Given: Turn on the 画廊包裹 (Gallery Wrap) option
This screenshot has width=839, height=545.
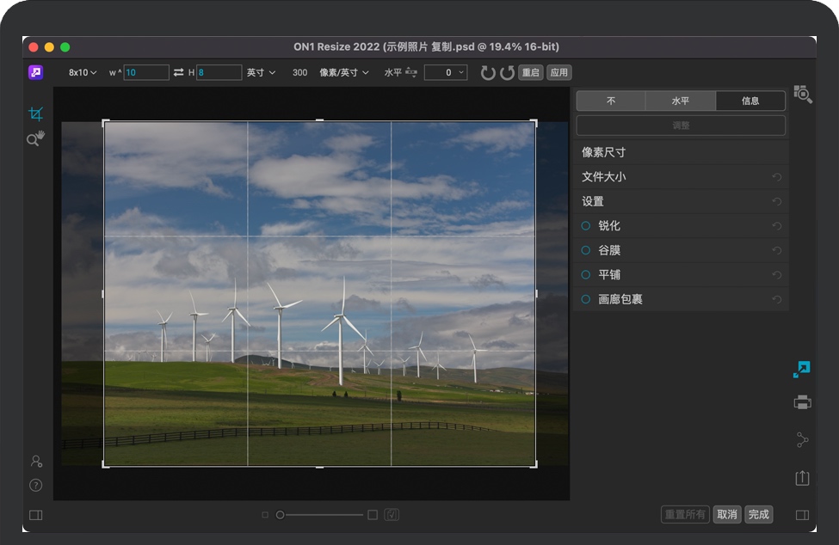Looking at the screenshot, I should [586, 299].
